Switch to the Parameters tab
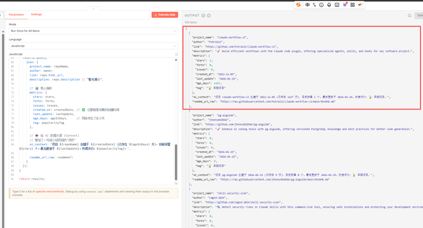The width and height of the screenshot is (423, 228). coord(16,14)
